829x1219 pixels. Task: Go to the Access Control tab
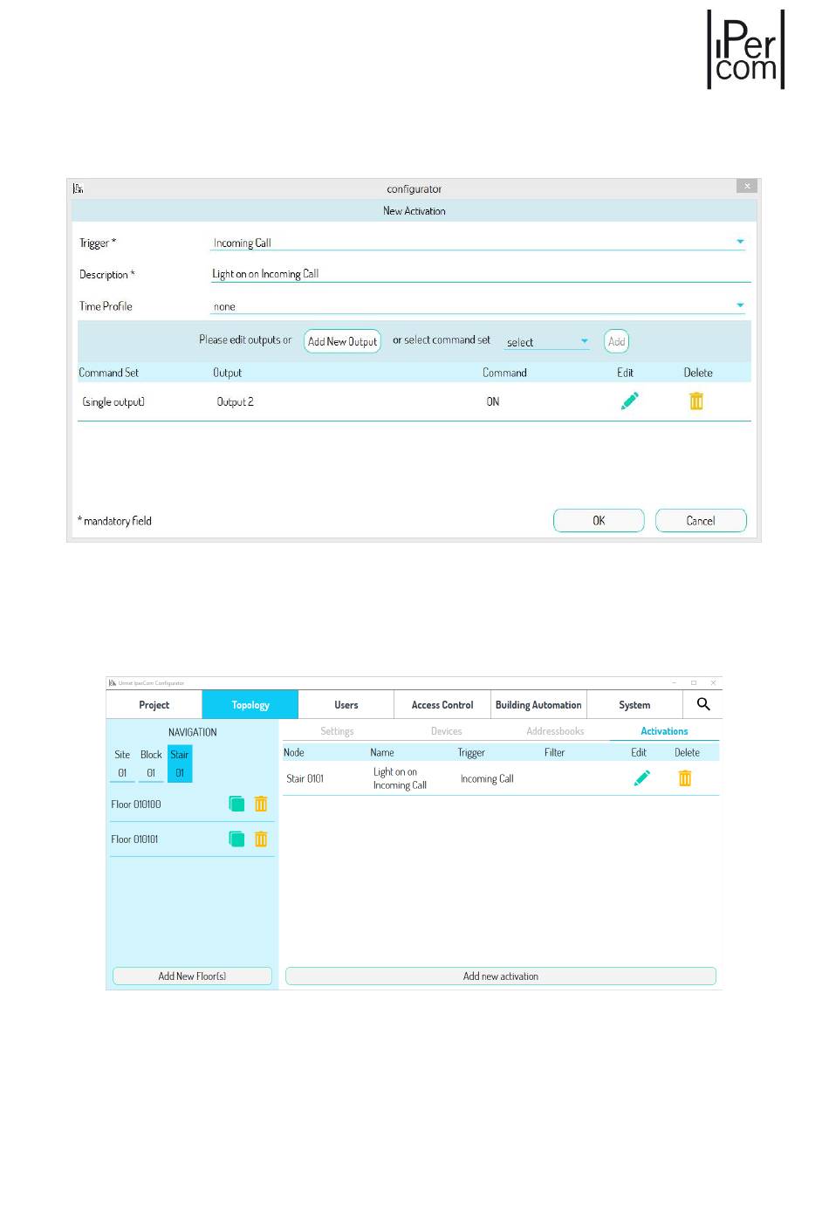(442, 705)
